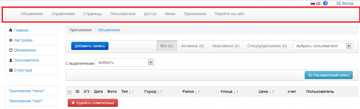Click the Дата column header

click(x=98, y=92)
